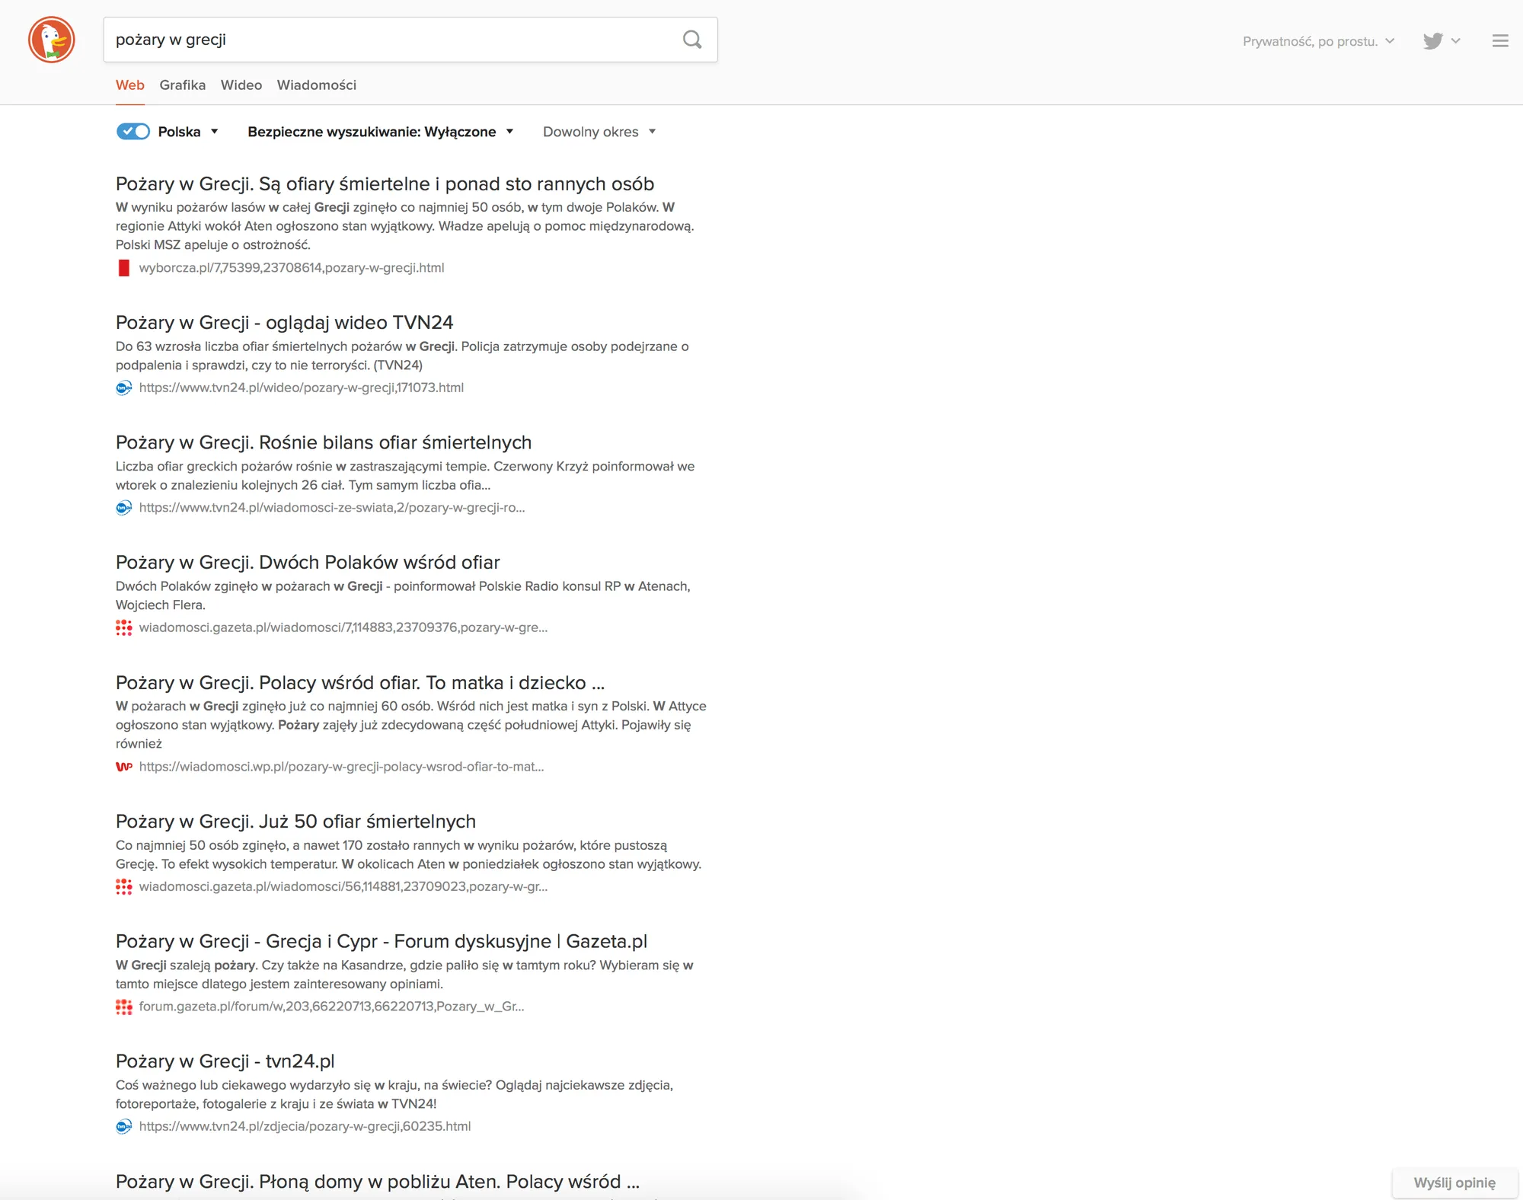This screenshot has height=1200, width=1523.
Task: Open Bezpieczne wyszukiwanie dropdown
Action: 381,132
